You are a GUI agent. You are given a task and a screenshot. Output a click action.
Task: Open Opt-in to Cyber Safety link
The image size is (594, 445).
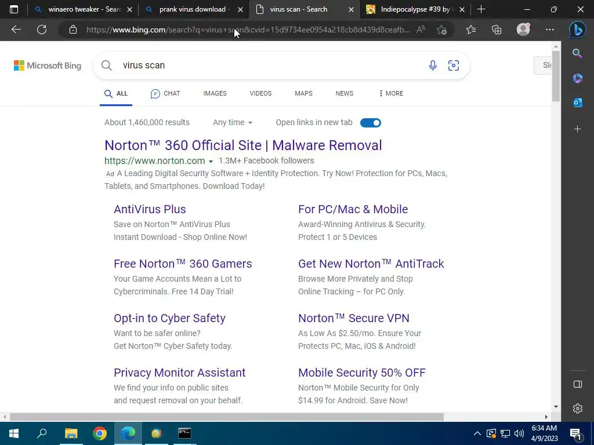pyautogui.click(x=169, y=318)
